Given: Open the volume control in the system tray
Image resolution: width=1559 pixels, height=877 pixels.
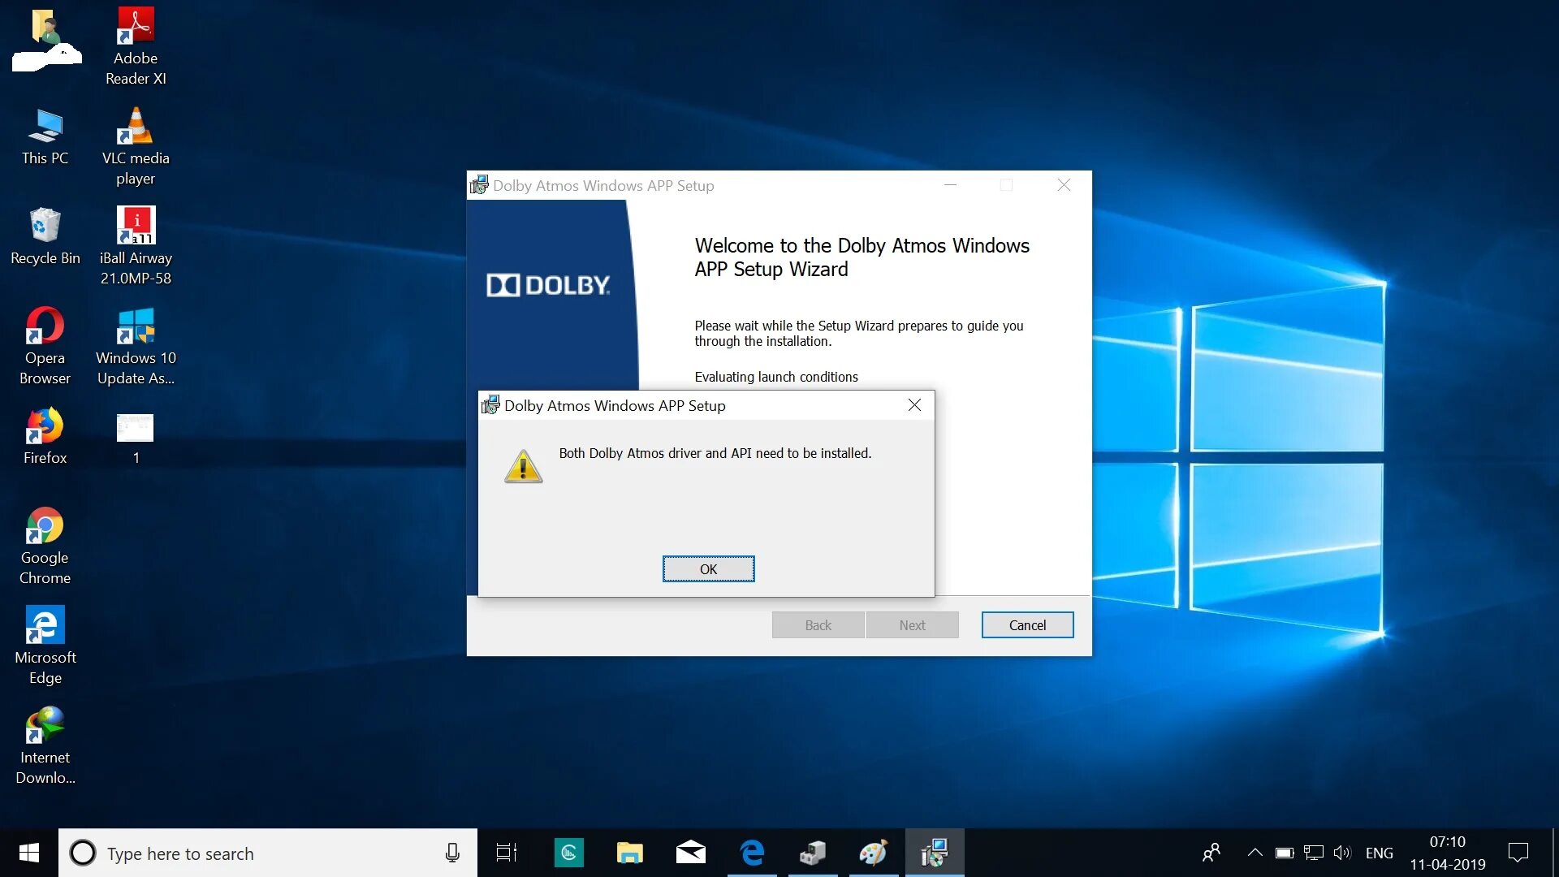Looking at the screenshot, I should click(1341, 853).
